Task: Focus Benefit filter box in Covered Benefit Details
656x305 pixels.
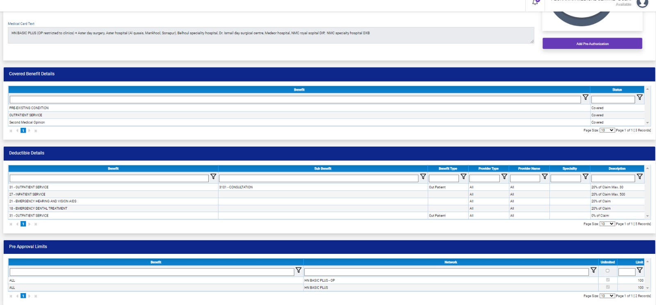Action: [x=295, y=99]
